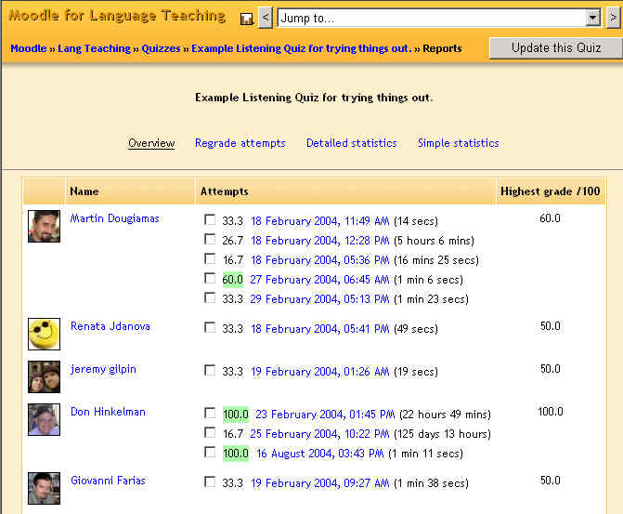The height and width of the screenshot is (514, 623).
Task: Check Renata's 18 February 05:41 PM attempt box
Action: point(210,327)
